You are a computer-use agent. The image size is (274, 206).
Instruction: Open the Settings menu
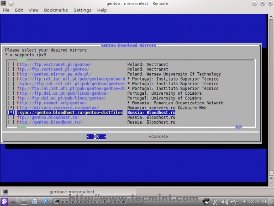(82, 10)
